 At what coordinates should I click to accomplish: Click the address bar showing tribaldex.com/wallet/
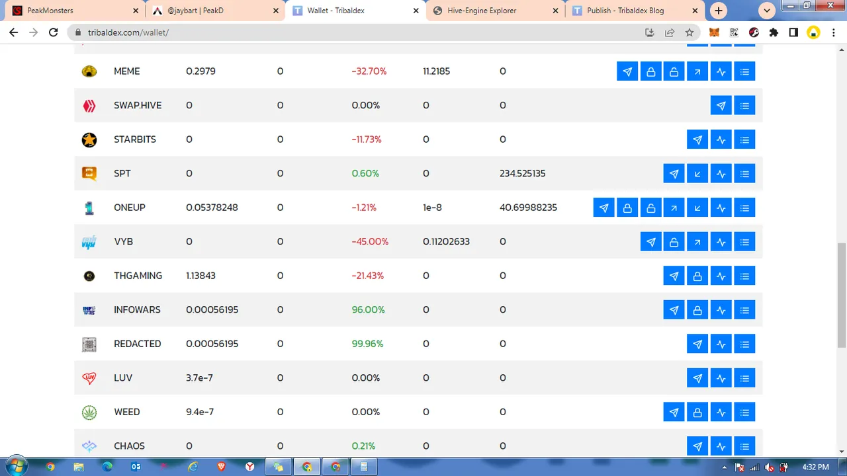357,32
